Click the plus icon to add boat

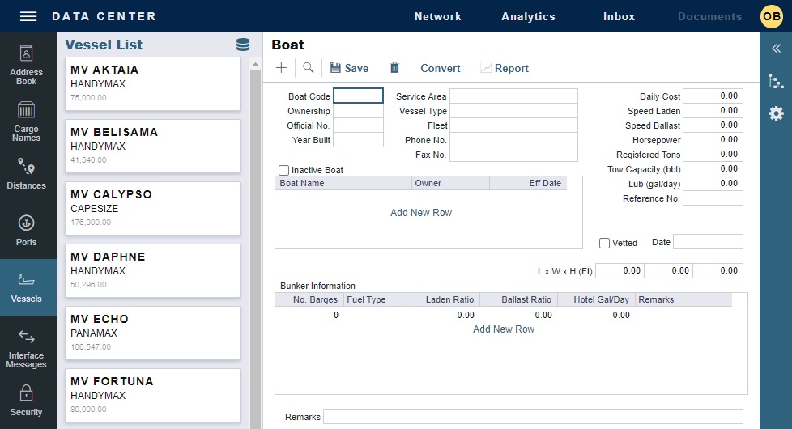point(281,68)
